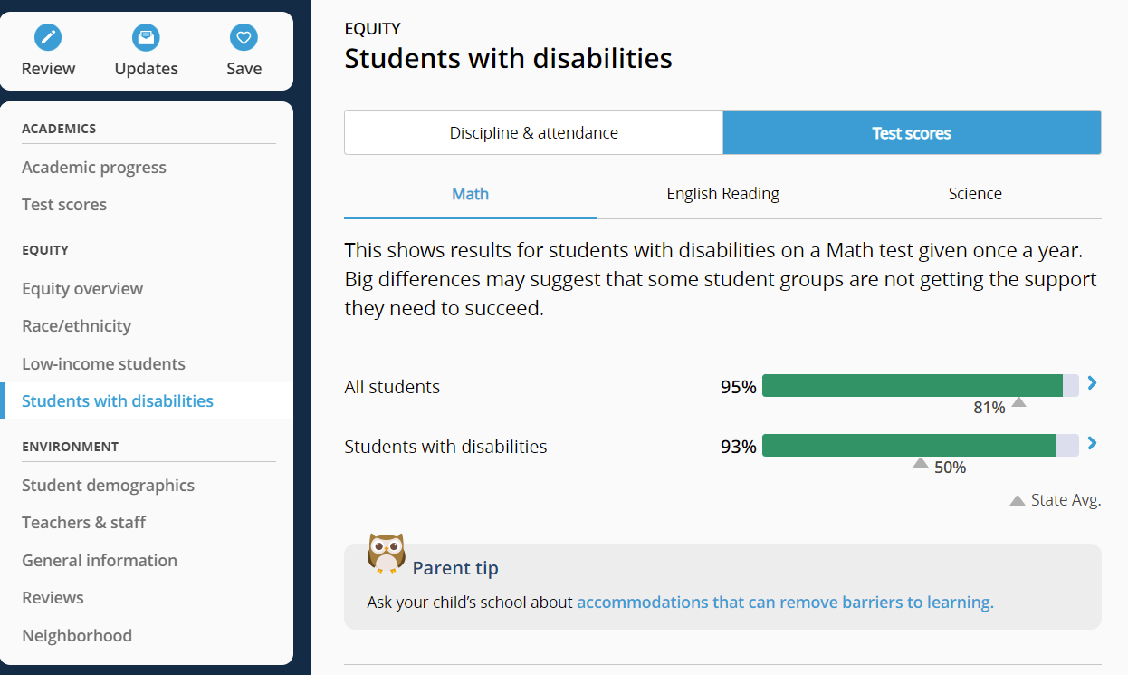
Task: Switch to Discipline & attendance view
Action: (533, 133)
